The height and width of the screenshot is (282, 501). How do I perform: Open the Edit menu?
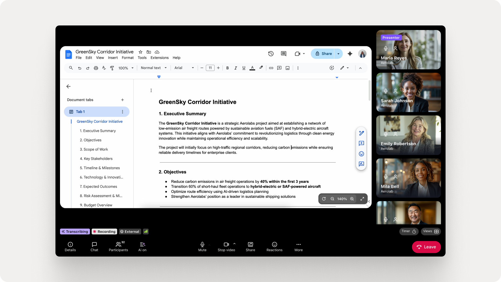pyautogui.click(x=89, y=58)
